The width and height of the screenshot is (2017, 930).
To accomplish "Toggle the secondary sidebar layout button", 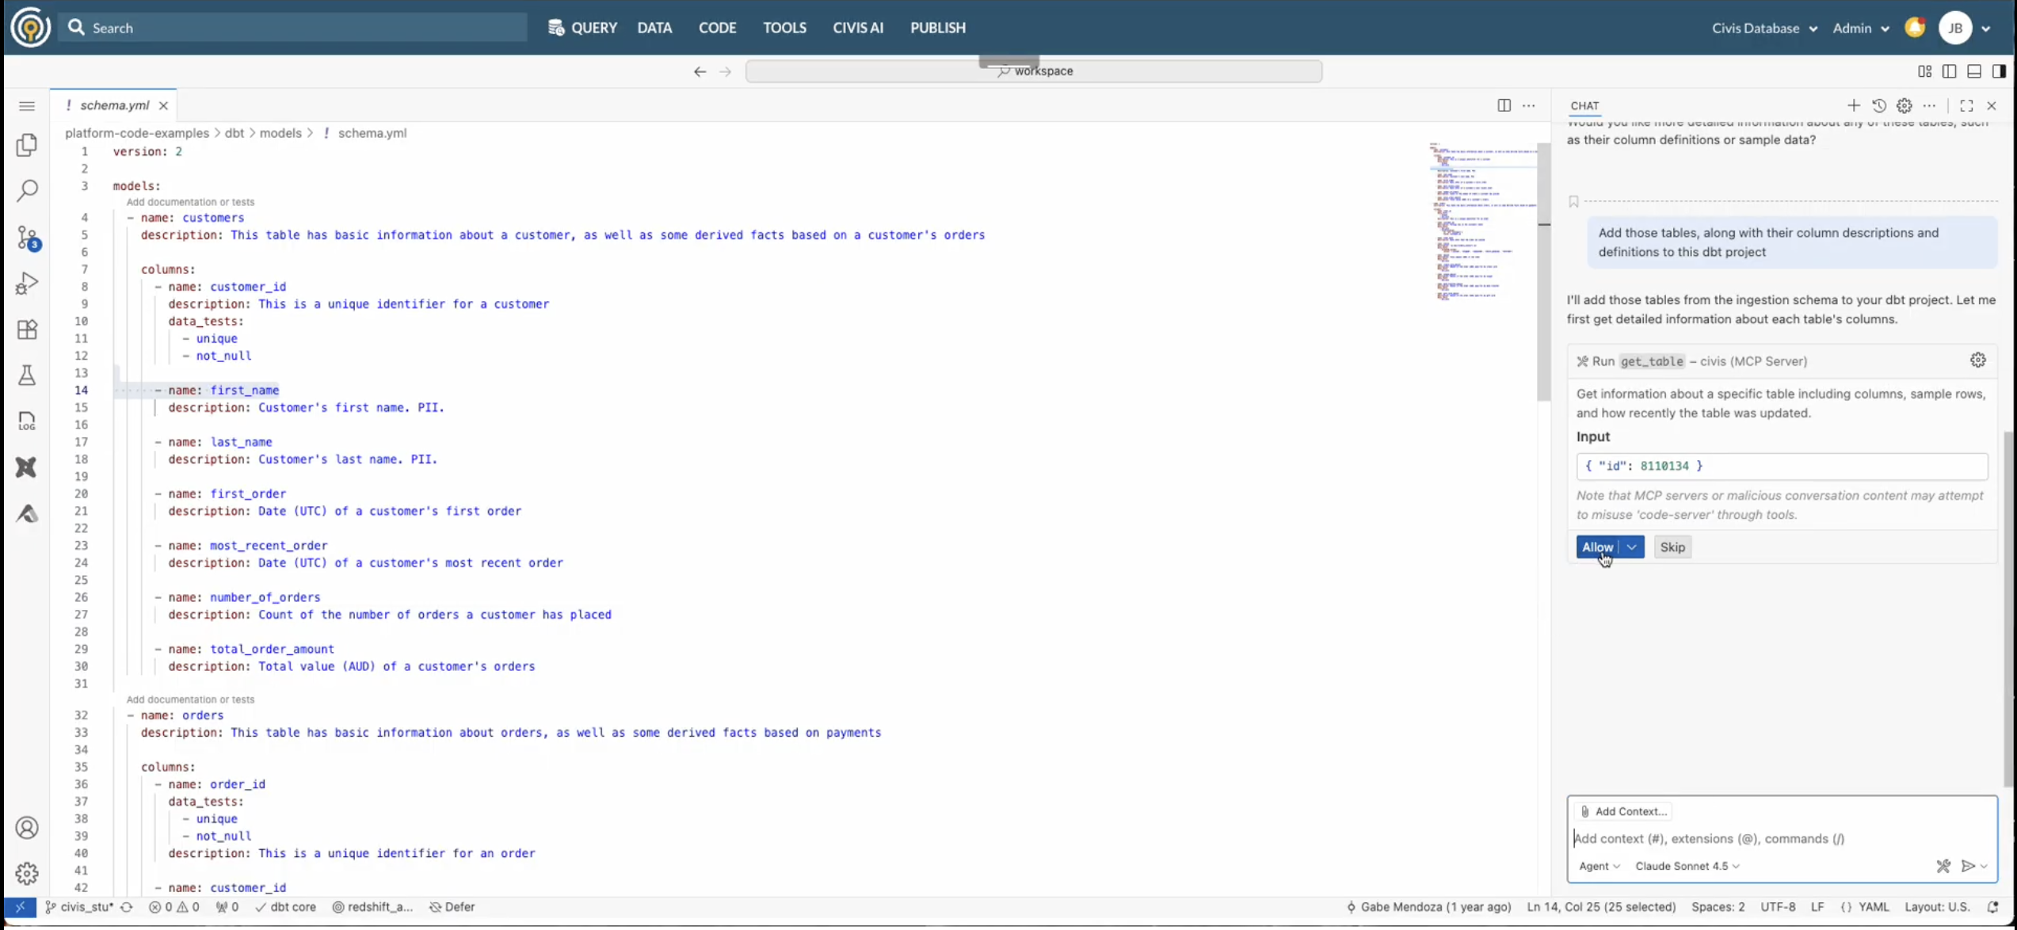I will pos(1999,71).
